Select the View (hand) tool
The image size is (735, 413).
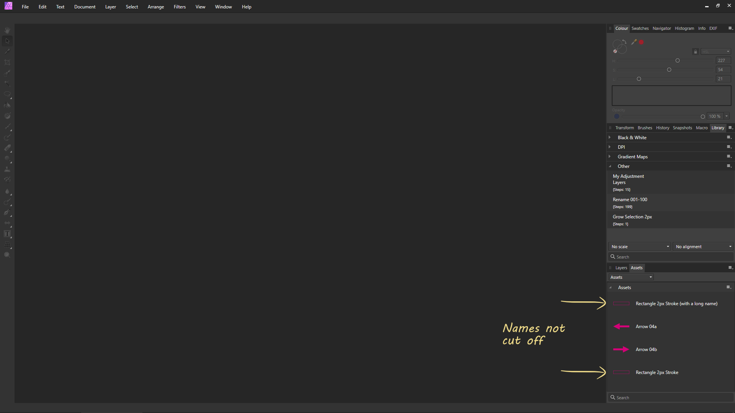(x=7, y=30)
